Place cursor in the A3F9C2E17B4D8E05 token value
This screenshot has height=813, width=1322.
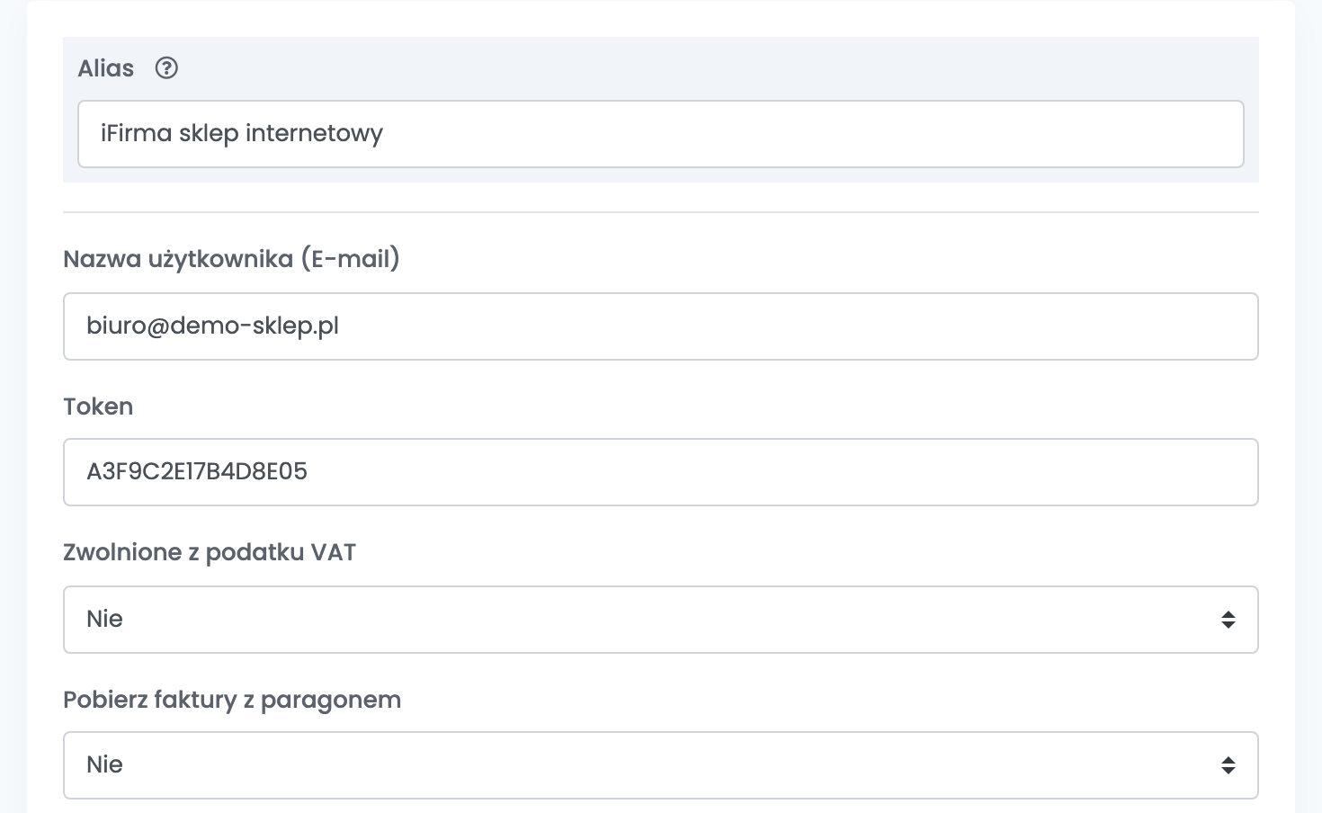197,471
